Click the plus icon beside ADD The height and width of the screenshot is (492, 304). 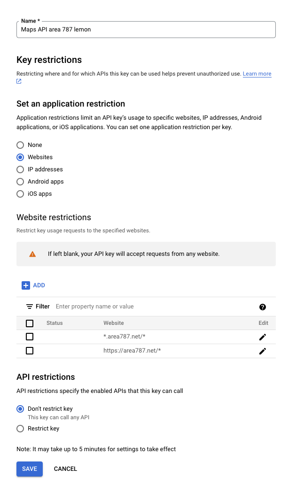click(x=26, y=285)
